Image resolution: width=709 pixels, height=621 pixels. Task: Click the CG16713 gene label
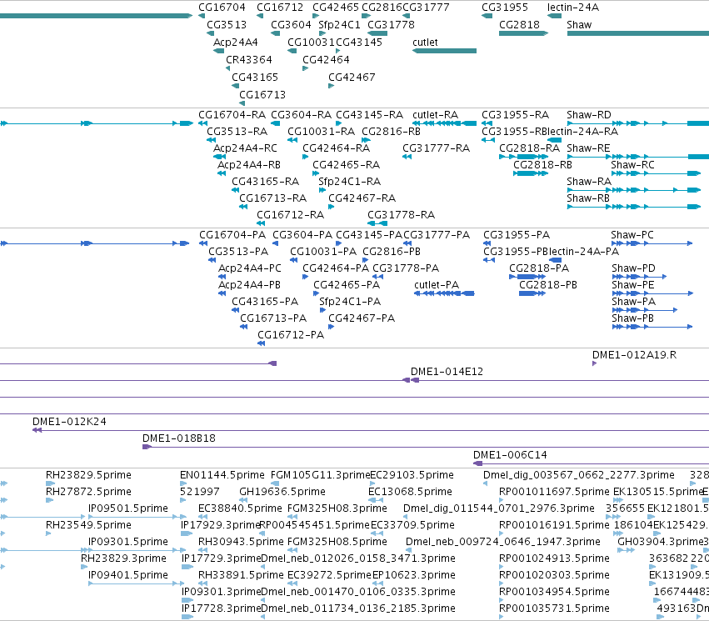[262, 95]
